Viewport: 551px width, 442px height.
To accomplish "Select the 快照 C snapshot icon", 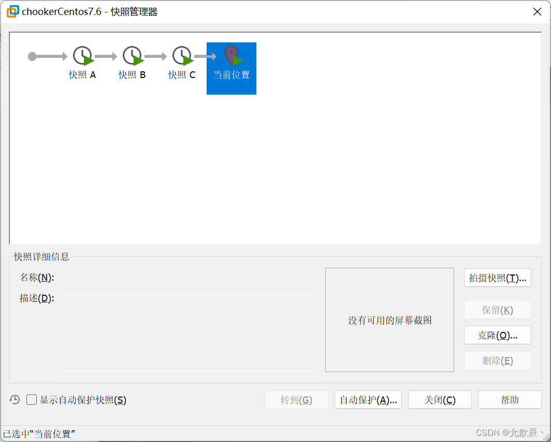I will [183, 56].
